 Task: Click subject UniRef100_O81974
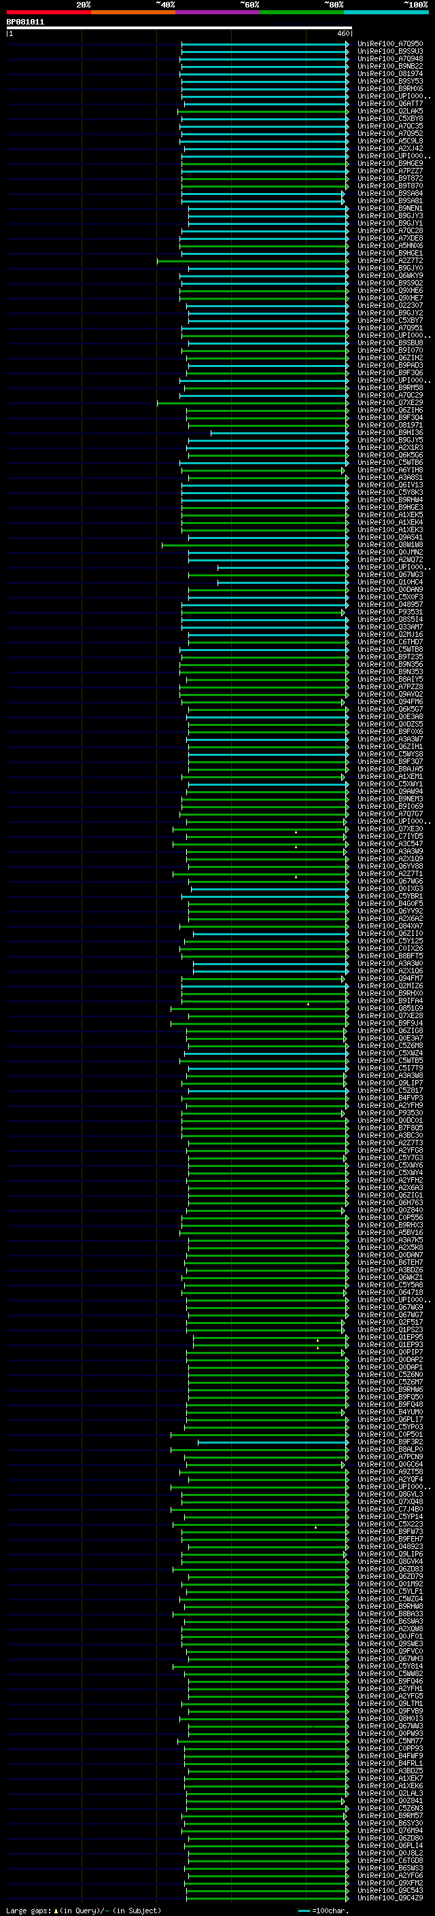389,73
